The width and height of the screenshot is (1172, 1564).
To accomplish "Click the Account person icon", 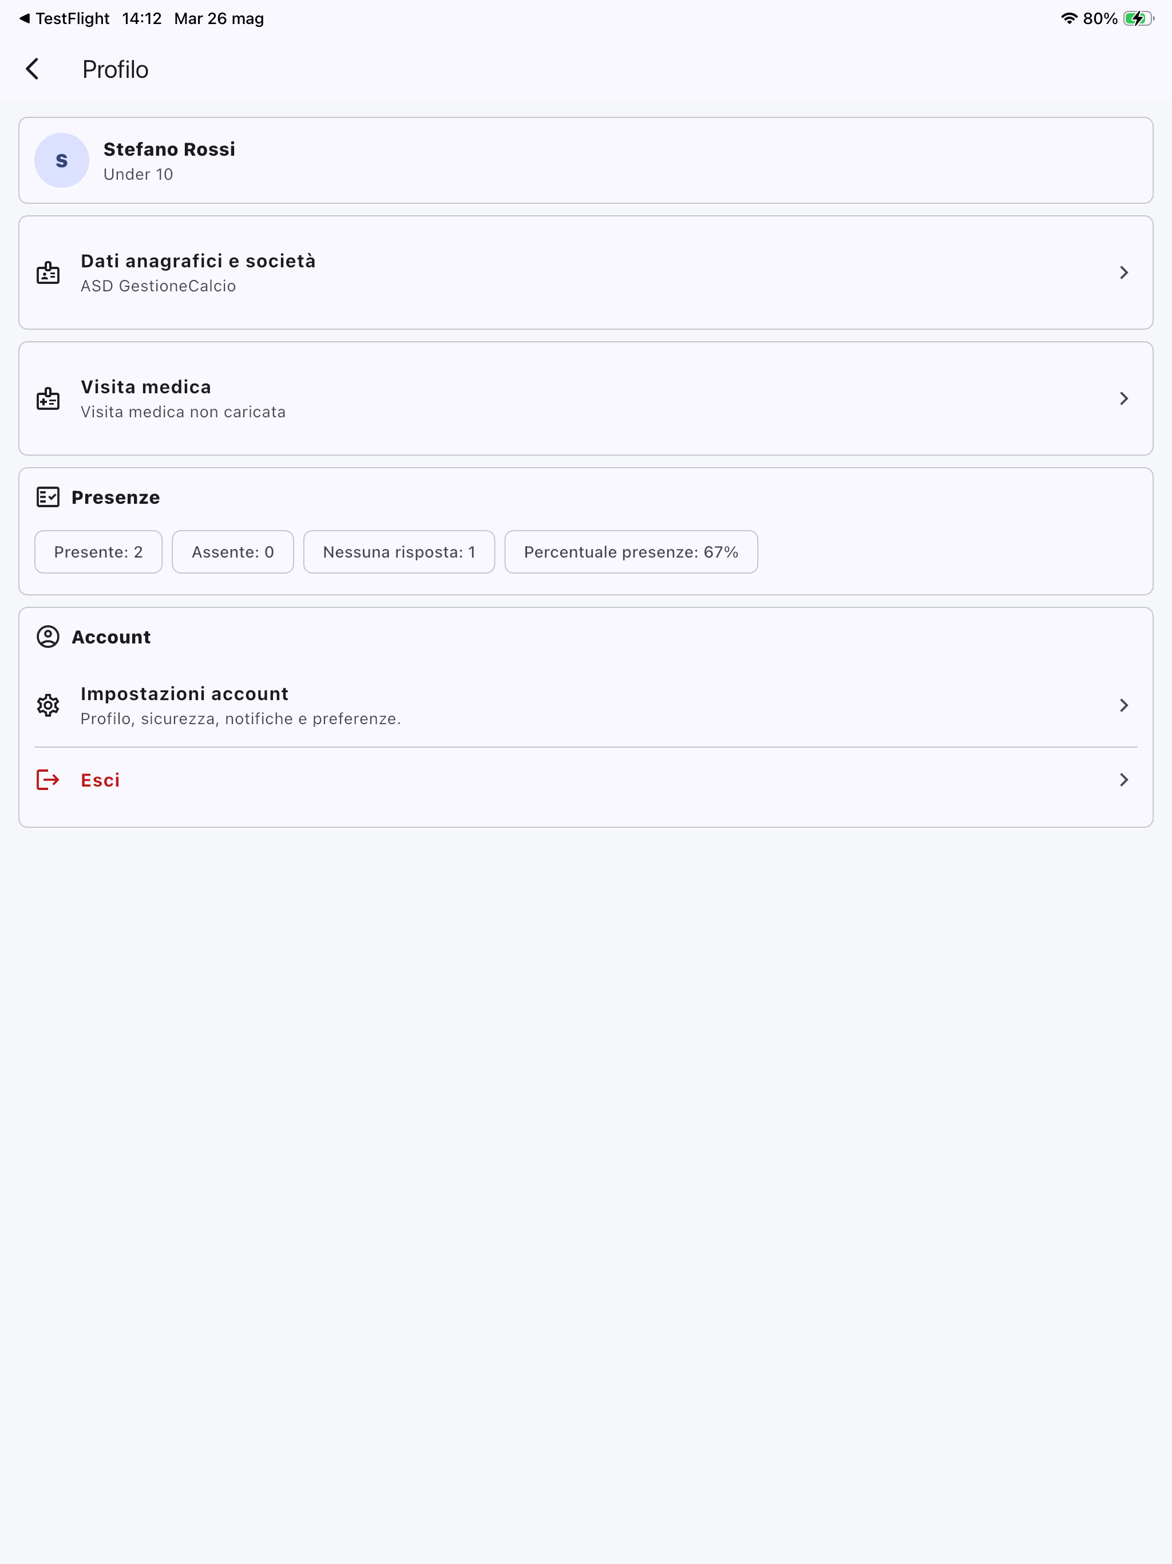I will coord(48,637).
